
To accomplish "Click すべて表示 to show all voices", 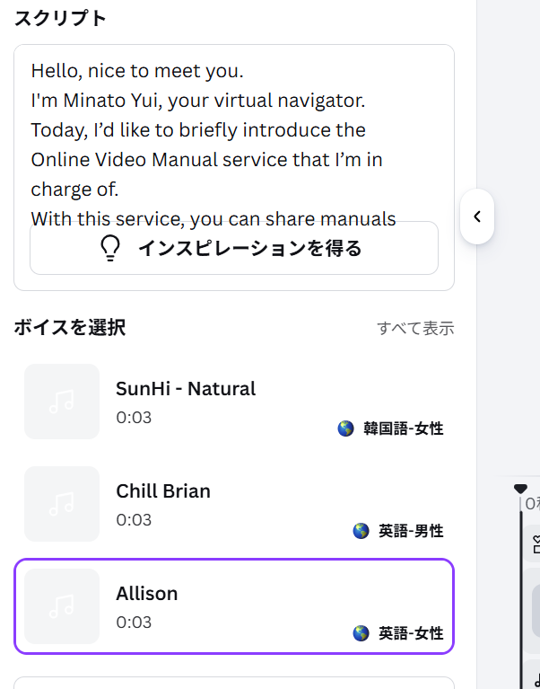I will pyautogui.click(x=415, y=328).
